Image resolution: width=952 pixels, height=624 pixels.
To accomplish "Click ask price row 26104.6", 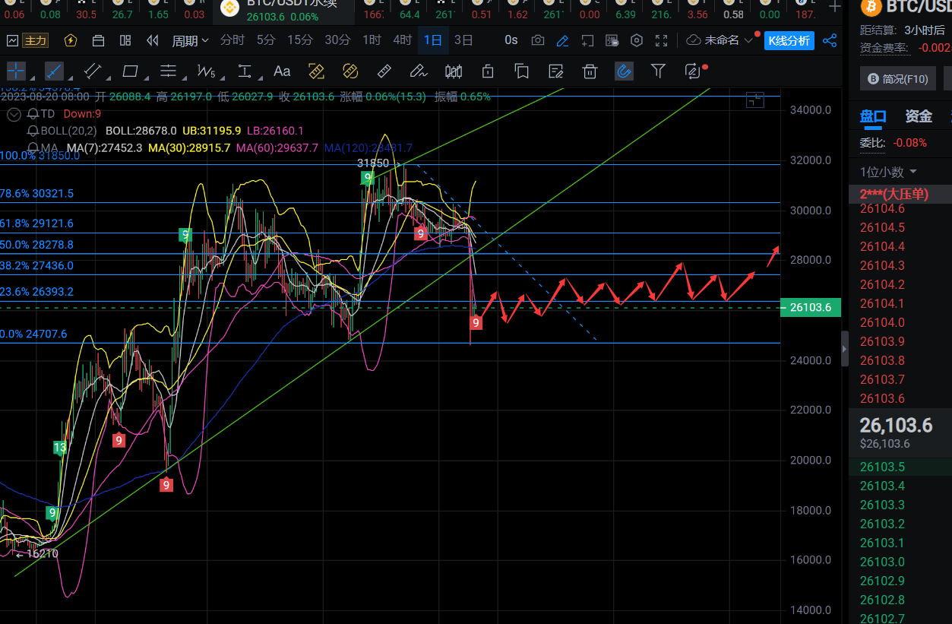I will point(900,208).
